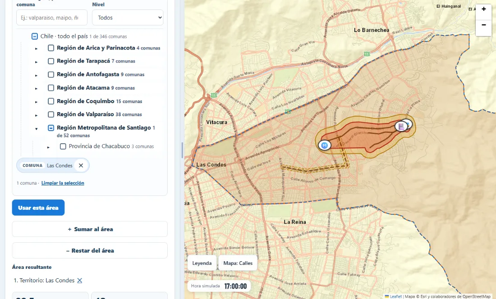Check Región de Tarapacá checkbox
Screen dimensions: 496x299
51,61
